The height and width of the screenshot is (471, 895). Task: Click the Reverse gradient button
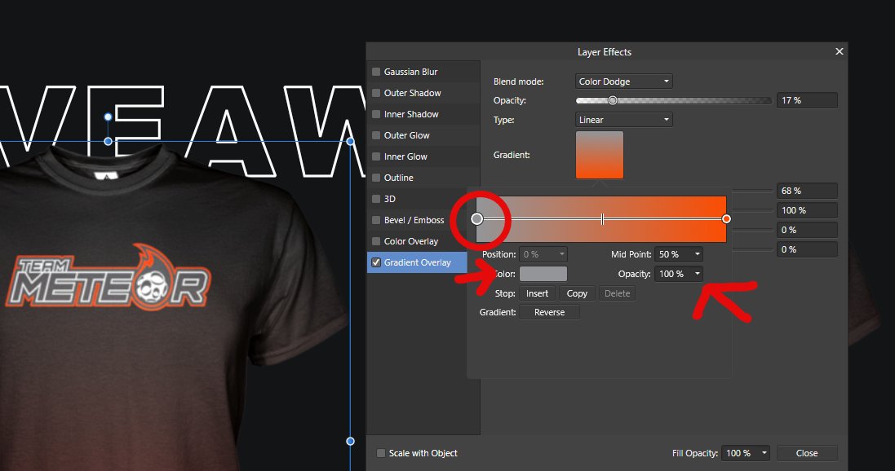coord(549,312)
